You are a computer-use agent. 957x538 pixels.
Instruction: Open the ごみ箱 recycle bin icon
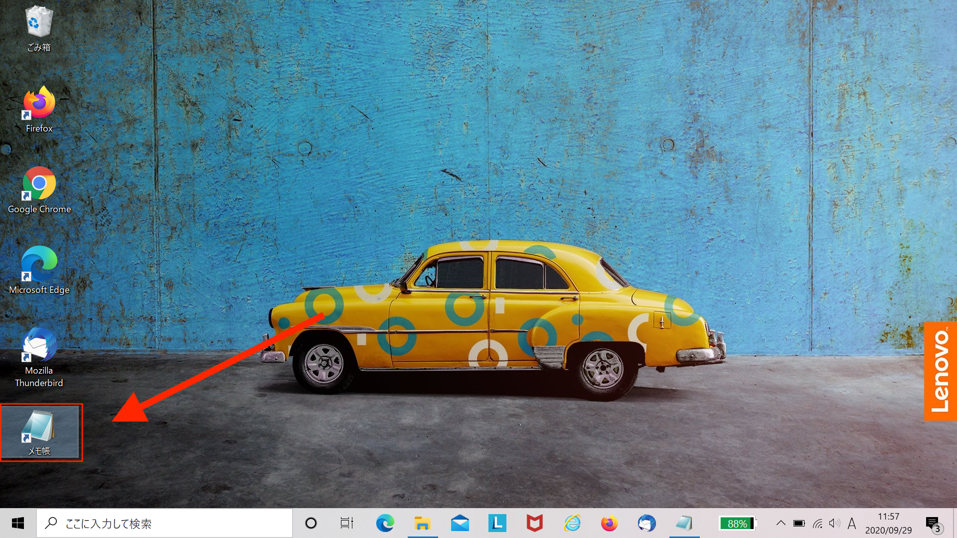(39, 27)
